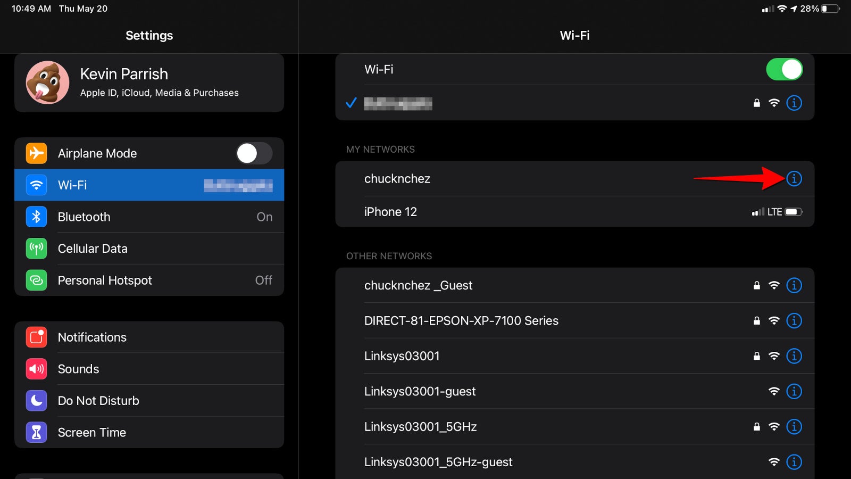
Task: Open info for Linksys03001-guest network
Action: [x=794, y=391]
